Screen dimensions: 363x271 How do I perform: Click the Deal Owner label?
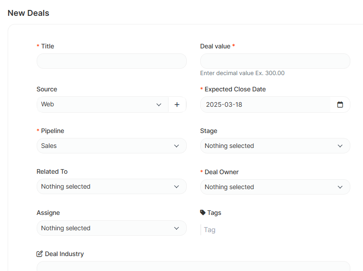point(221,172)
